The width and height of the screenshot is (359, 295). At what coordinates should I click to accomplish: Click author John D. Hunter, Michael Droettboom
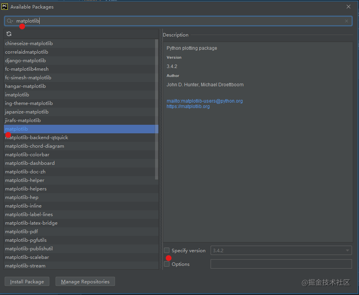click(205, 85)
